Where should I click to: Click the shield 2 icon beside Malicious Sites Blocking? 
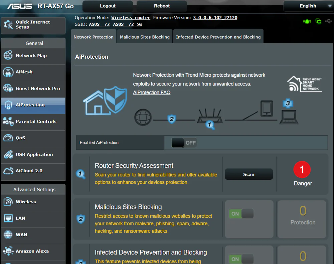pos(81,219)
